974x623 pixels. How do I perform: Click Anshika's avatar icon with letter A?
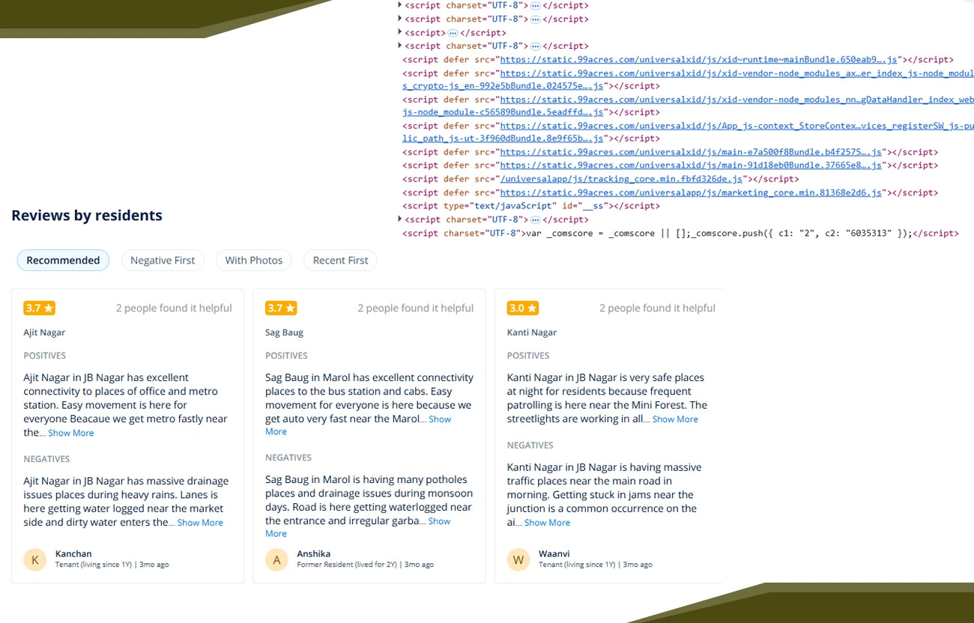coord(276,559)
